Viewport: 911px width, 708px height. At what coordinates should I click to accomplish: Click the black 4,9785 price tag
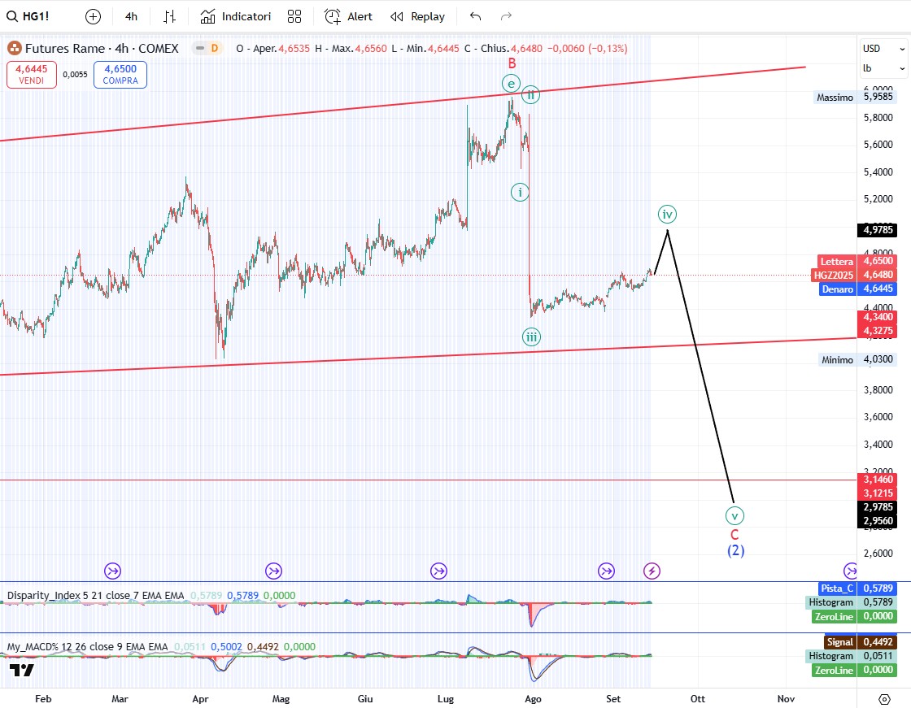click(x=878, y=230)
